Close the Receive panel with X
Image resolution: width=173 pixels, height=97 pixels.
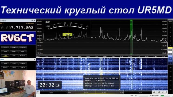(x=34, y=21)
